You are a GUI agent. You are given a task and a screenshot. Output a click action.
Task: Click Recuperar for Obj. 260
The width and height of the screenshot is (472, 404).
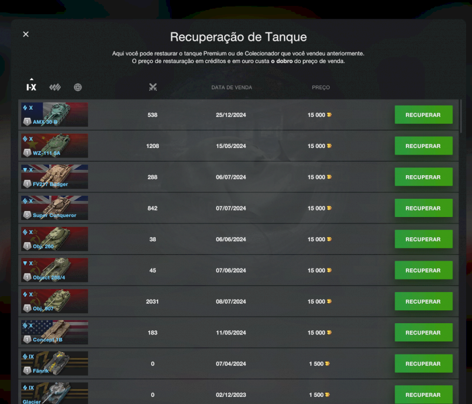(423, 239)
